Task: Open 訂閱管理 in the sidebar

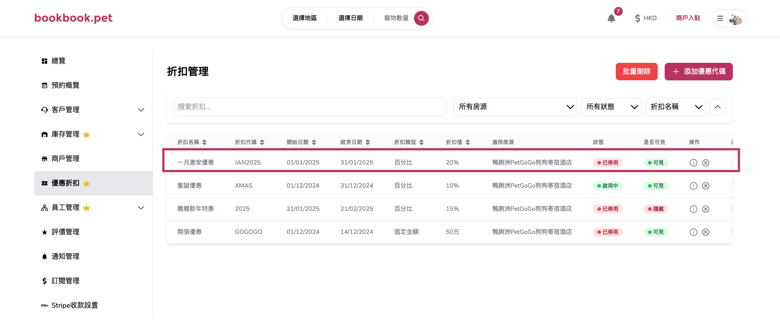Action: [93, 281]
